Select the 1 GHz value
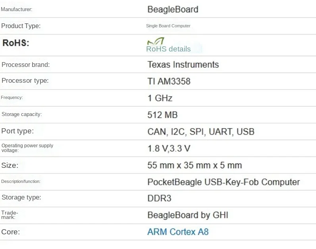This screenshot has height=249, width=316. click(x=160, y=98)
